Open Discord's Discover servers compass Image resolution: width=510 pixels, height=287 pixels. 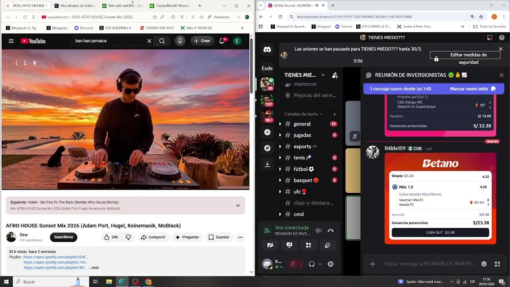[x=267, y=148]
